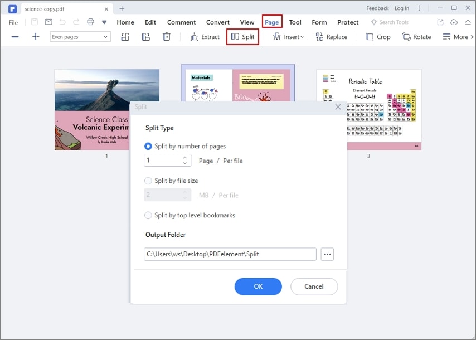Open the File menu
Viewport: 476px width, 340px height.
13,22
